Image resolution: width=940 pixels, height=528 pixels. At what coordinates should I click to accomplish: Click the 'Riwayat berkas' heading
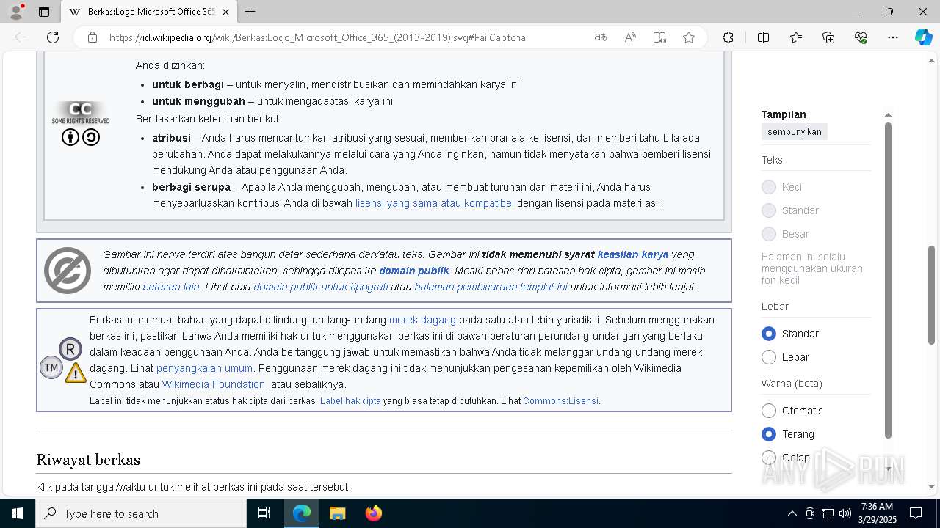[88, 460]
